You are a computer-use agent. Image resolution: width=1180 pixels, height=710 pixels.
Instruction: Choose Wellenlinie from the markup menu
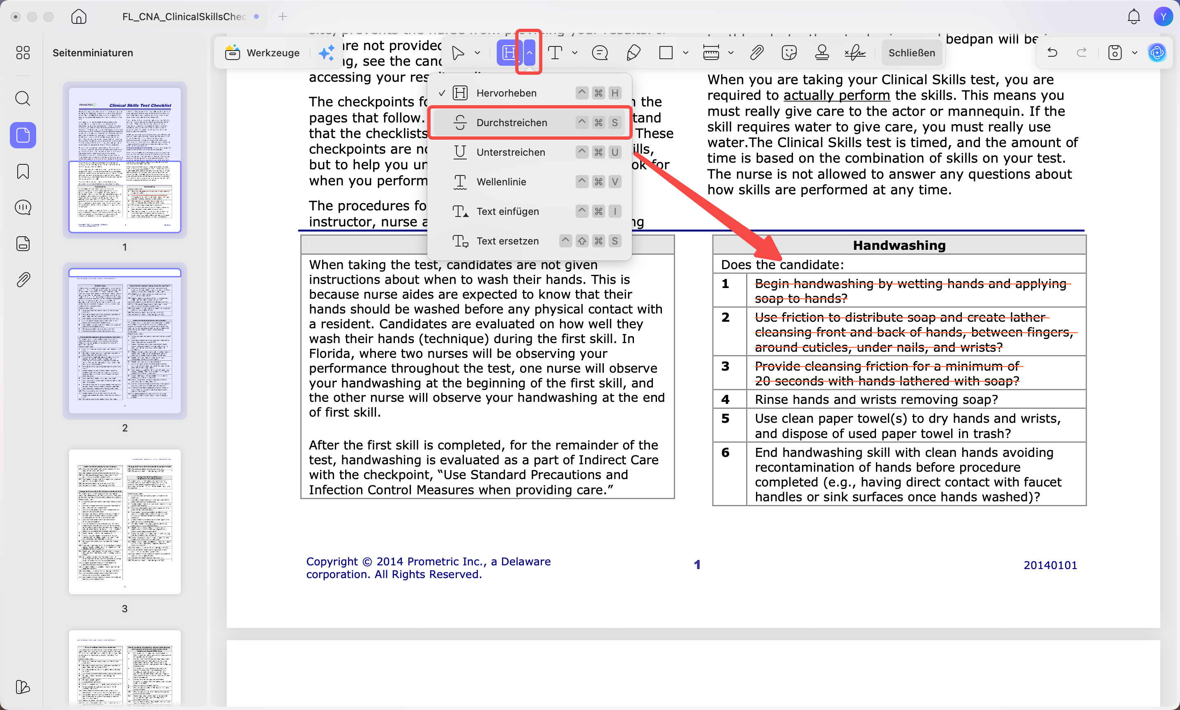(x=530, y=182)
